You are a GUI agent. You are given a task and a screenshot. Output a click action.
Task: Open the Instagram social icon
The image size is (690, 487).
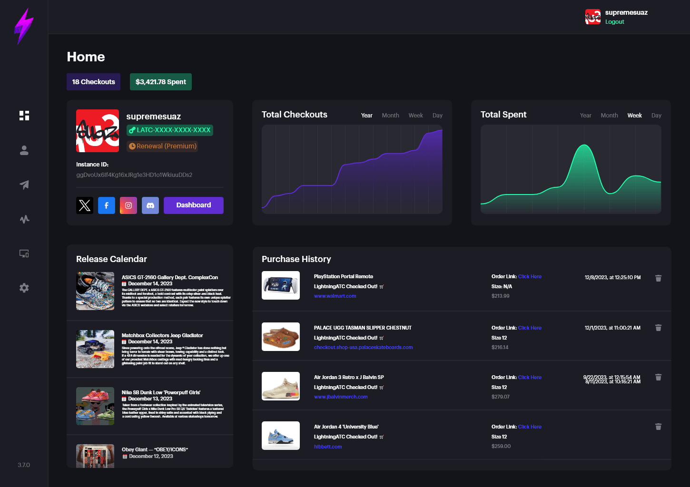coord(128,205)
